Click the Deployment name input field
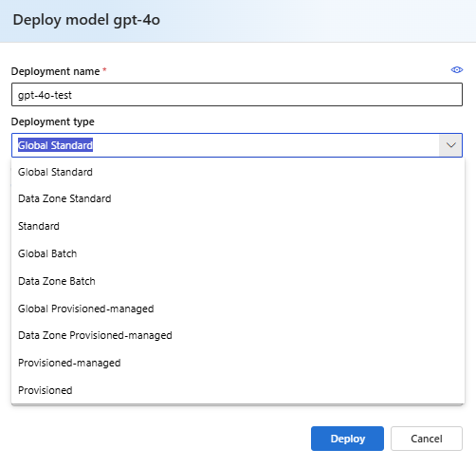This screenshot has height=468, width=476. click(x=237, y=95)
